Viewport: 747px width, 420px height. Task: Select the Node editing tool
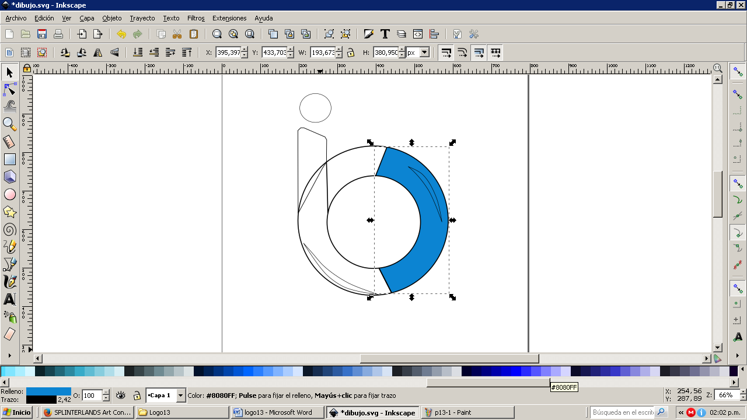point(10,89)
